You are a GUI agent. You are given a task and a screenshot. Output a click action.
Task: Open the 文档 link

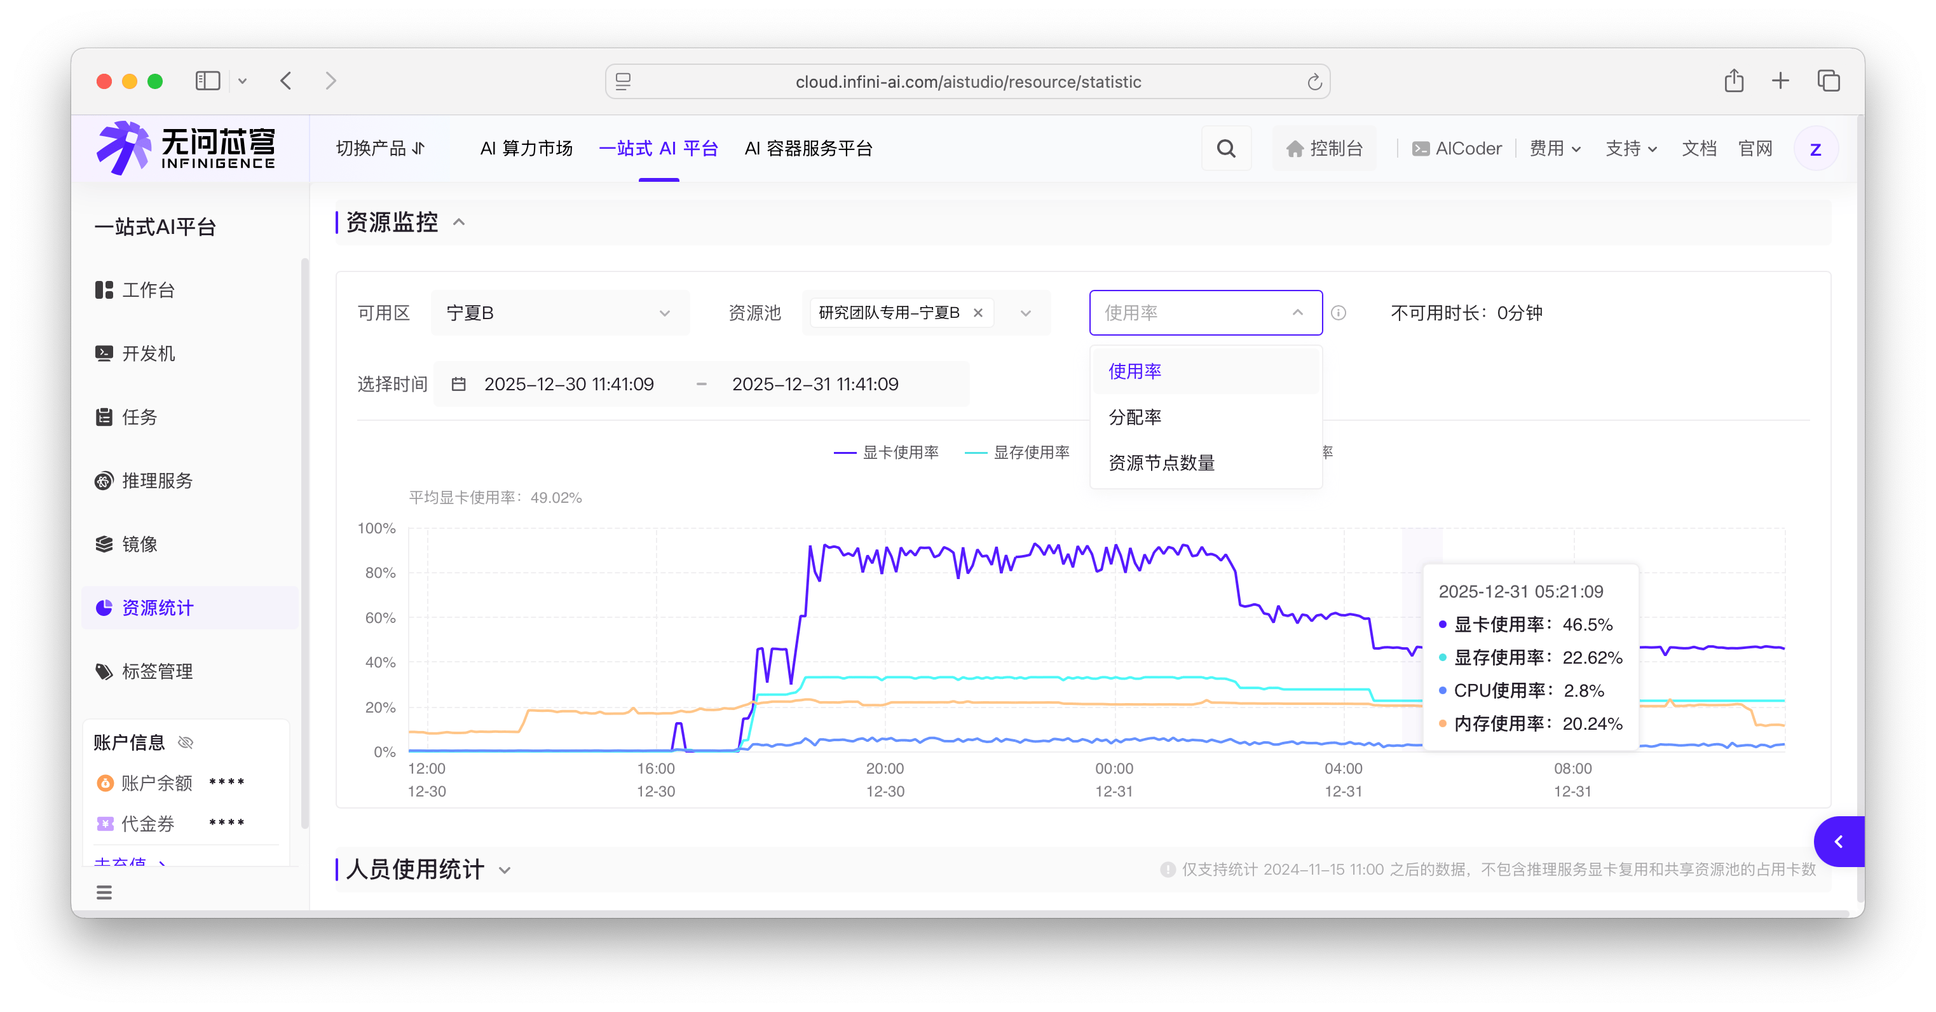coord(1698,149)
